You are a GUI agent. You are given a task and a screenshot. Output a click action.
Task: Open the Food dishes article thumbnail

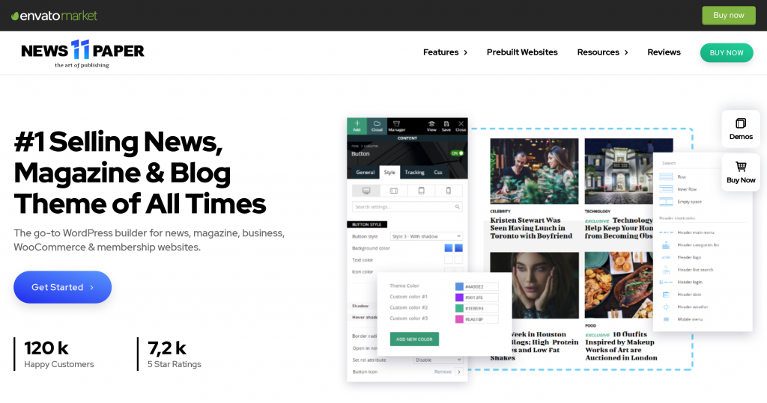tap(619, 286)
